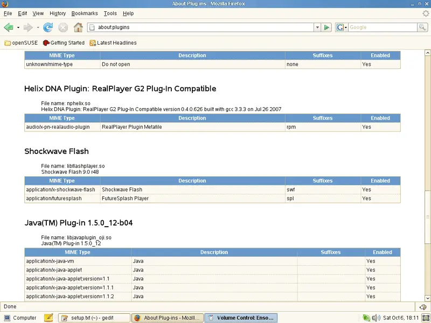
Task: Click the Stop loading icon
Action: [x=63, y=27]
